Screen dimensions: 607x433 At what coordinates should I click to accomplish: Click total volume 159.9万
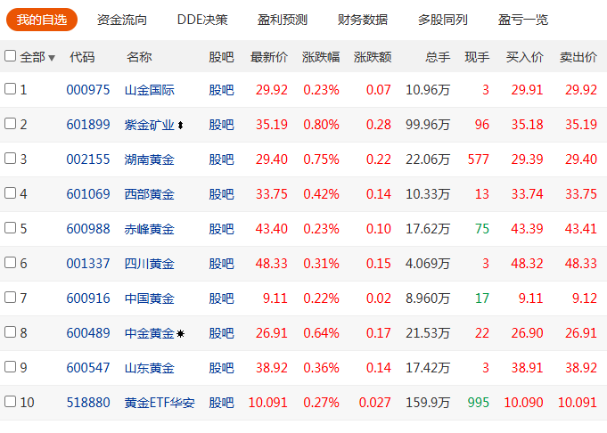428,403
